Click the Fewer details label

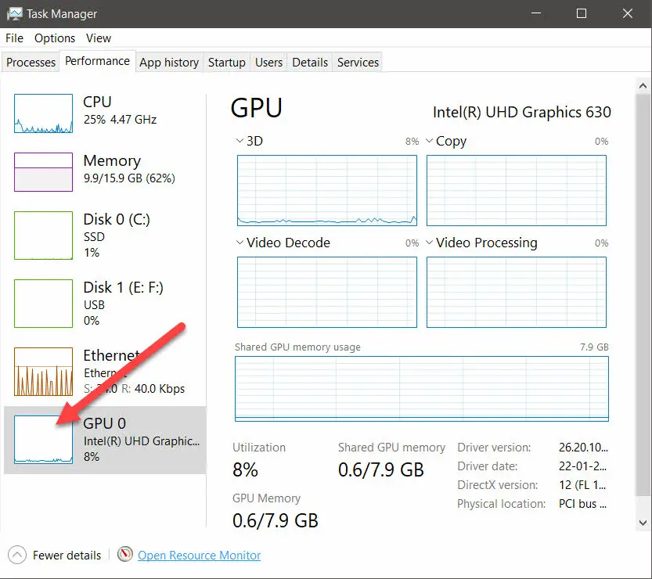(67, 556)
